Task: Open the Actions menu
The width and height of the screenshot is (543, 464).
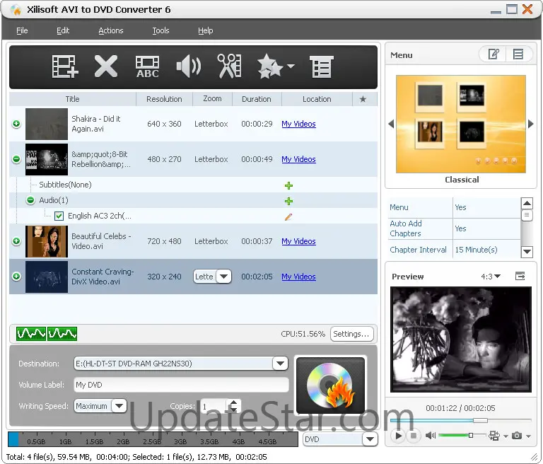Action: tap(111, 30)
